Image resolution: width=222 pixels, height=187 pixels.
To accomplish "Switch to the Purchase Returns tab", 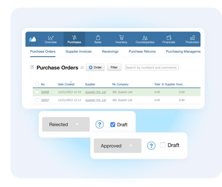I will pyautogui.click(x=142, y=52).
